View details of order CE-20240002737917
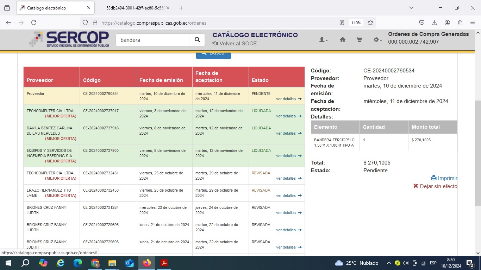Image resolution: width=481 pixels, height=270 pixels. pos(288,116)
